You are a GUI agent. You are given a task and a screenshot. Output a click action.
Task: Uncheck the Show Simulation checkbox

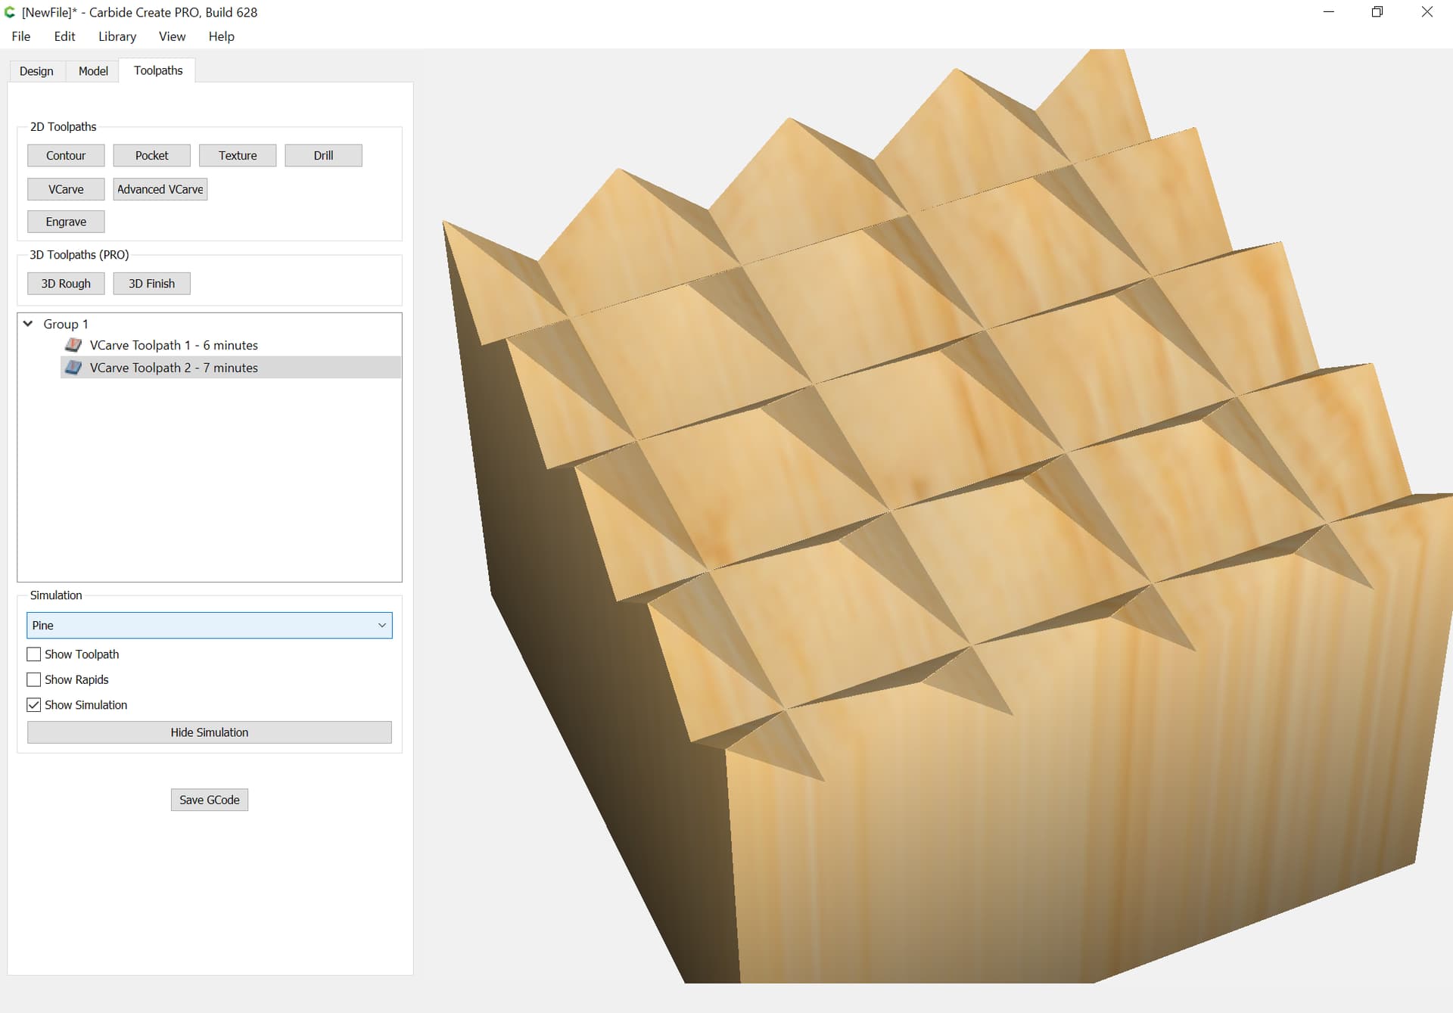pos(34,705)
